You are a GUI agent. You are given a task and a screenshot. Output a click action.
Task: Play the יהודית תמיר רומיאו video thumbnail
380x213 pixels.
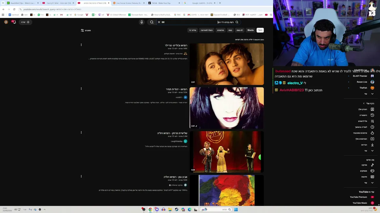[x=227, y=108]
